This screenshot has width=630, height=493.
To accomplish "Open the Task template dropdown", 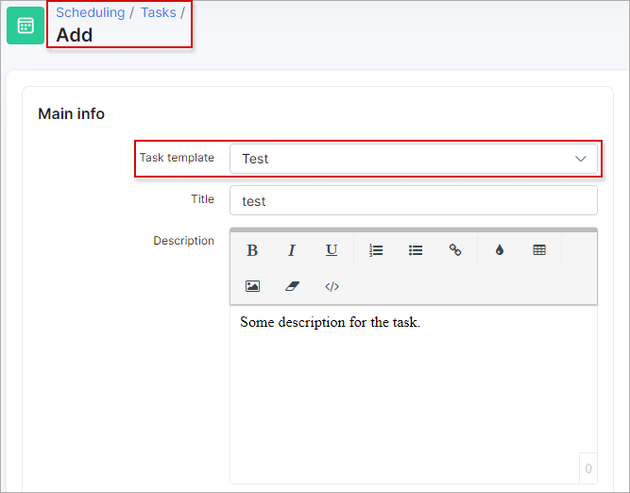I will tap(414, 159).
